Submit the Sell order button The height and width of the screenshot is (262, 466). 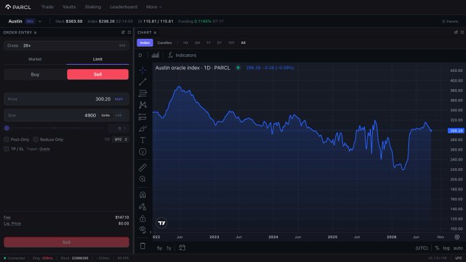click(66, 242)
